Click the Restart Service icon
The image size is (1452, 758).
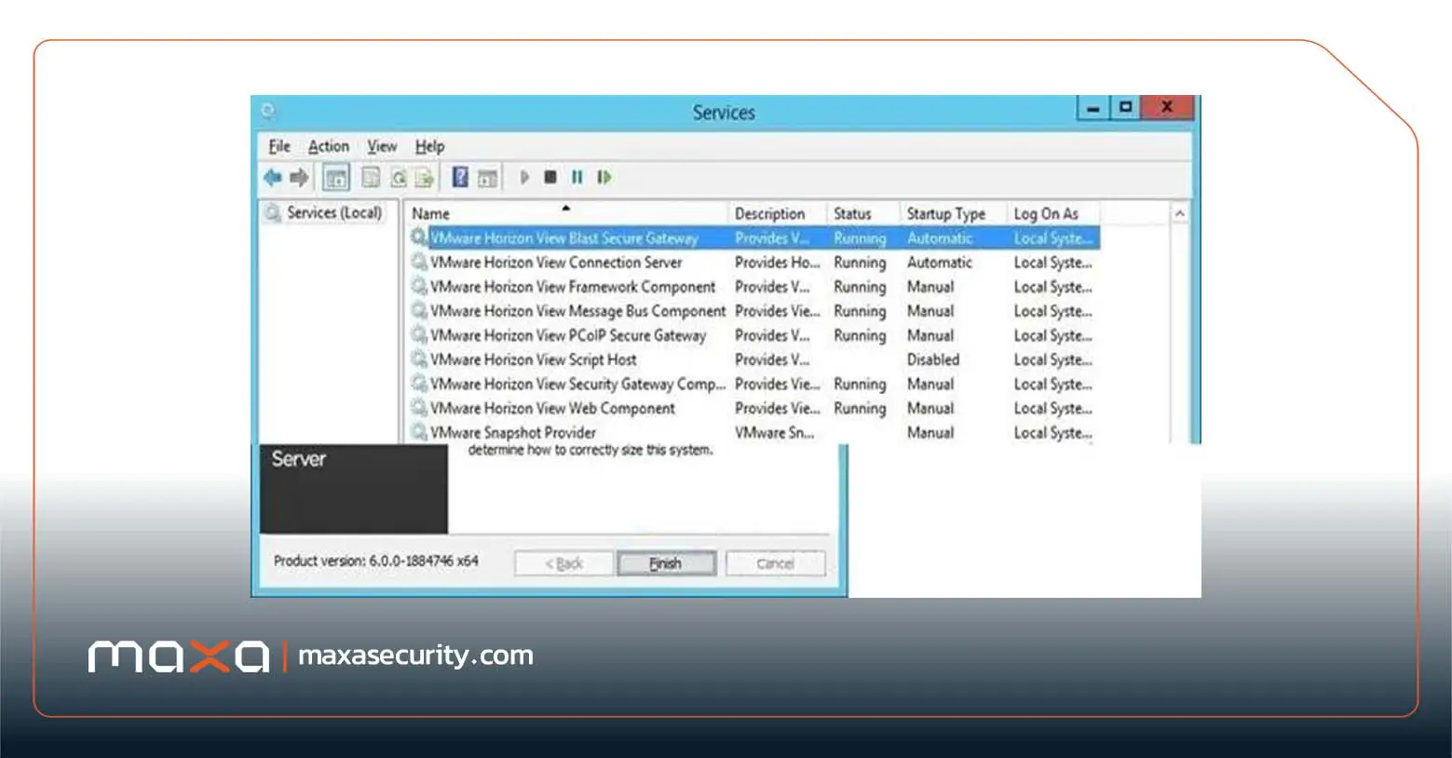point(604,177)
